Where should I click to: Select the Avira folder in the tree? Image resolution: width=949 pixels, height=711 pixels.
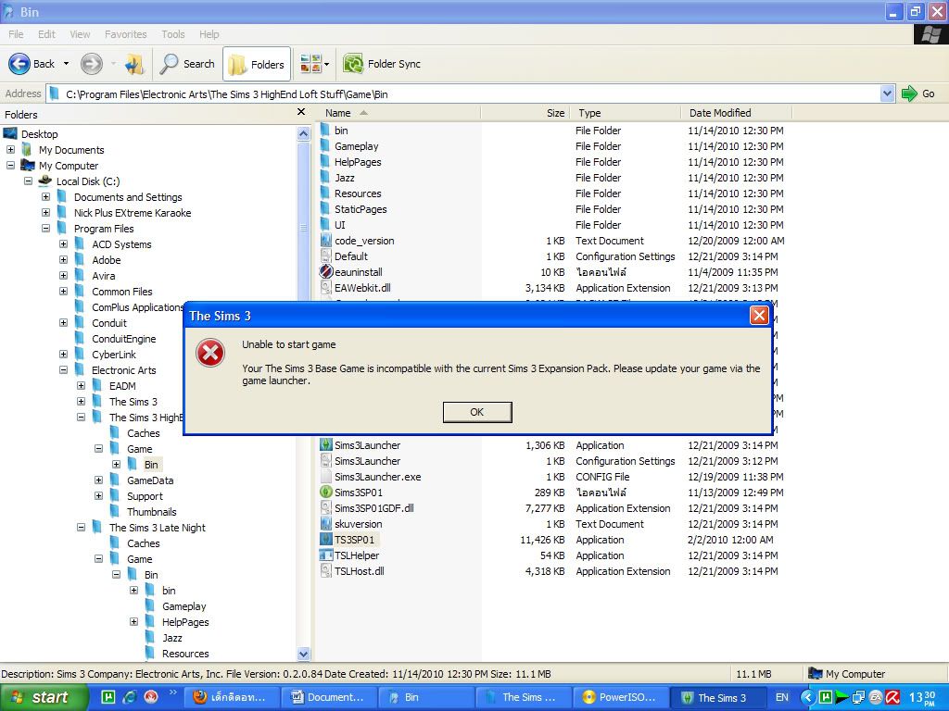[103, 276]
